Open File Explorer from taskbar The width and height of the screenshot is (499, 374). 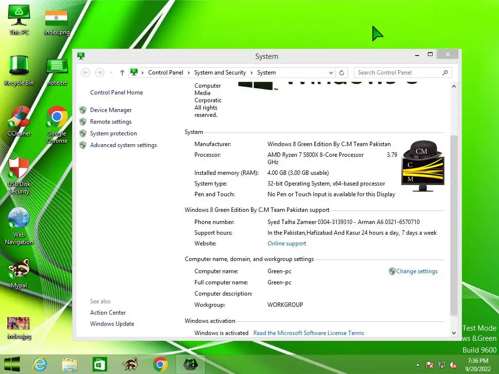pos(69,364)
